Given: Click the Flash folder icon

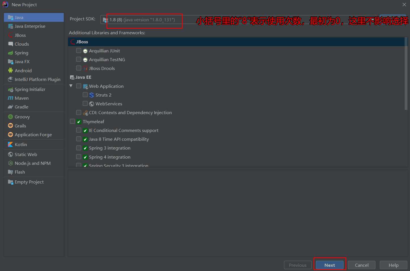Looking at the screenshot, I should [10, 172].
